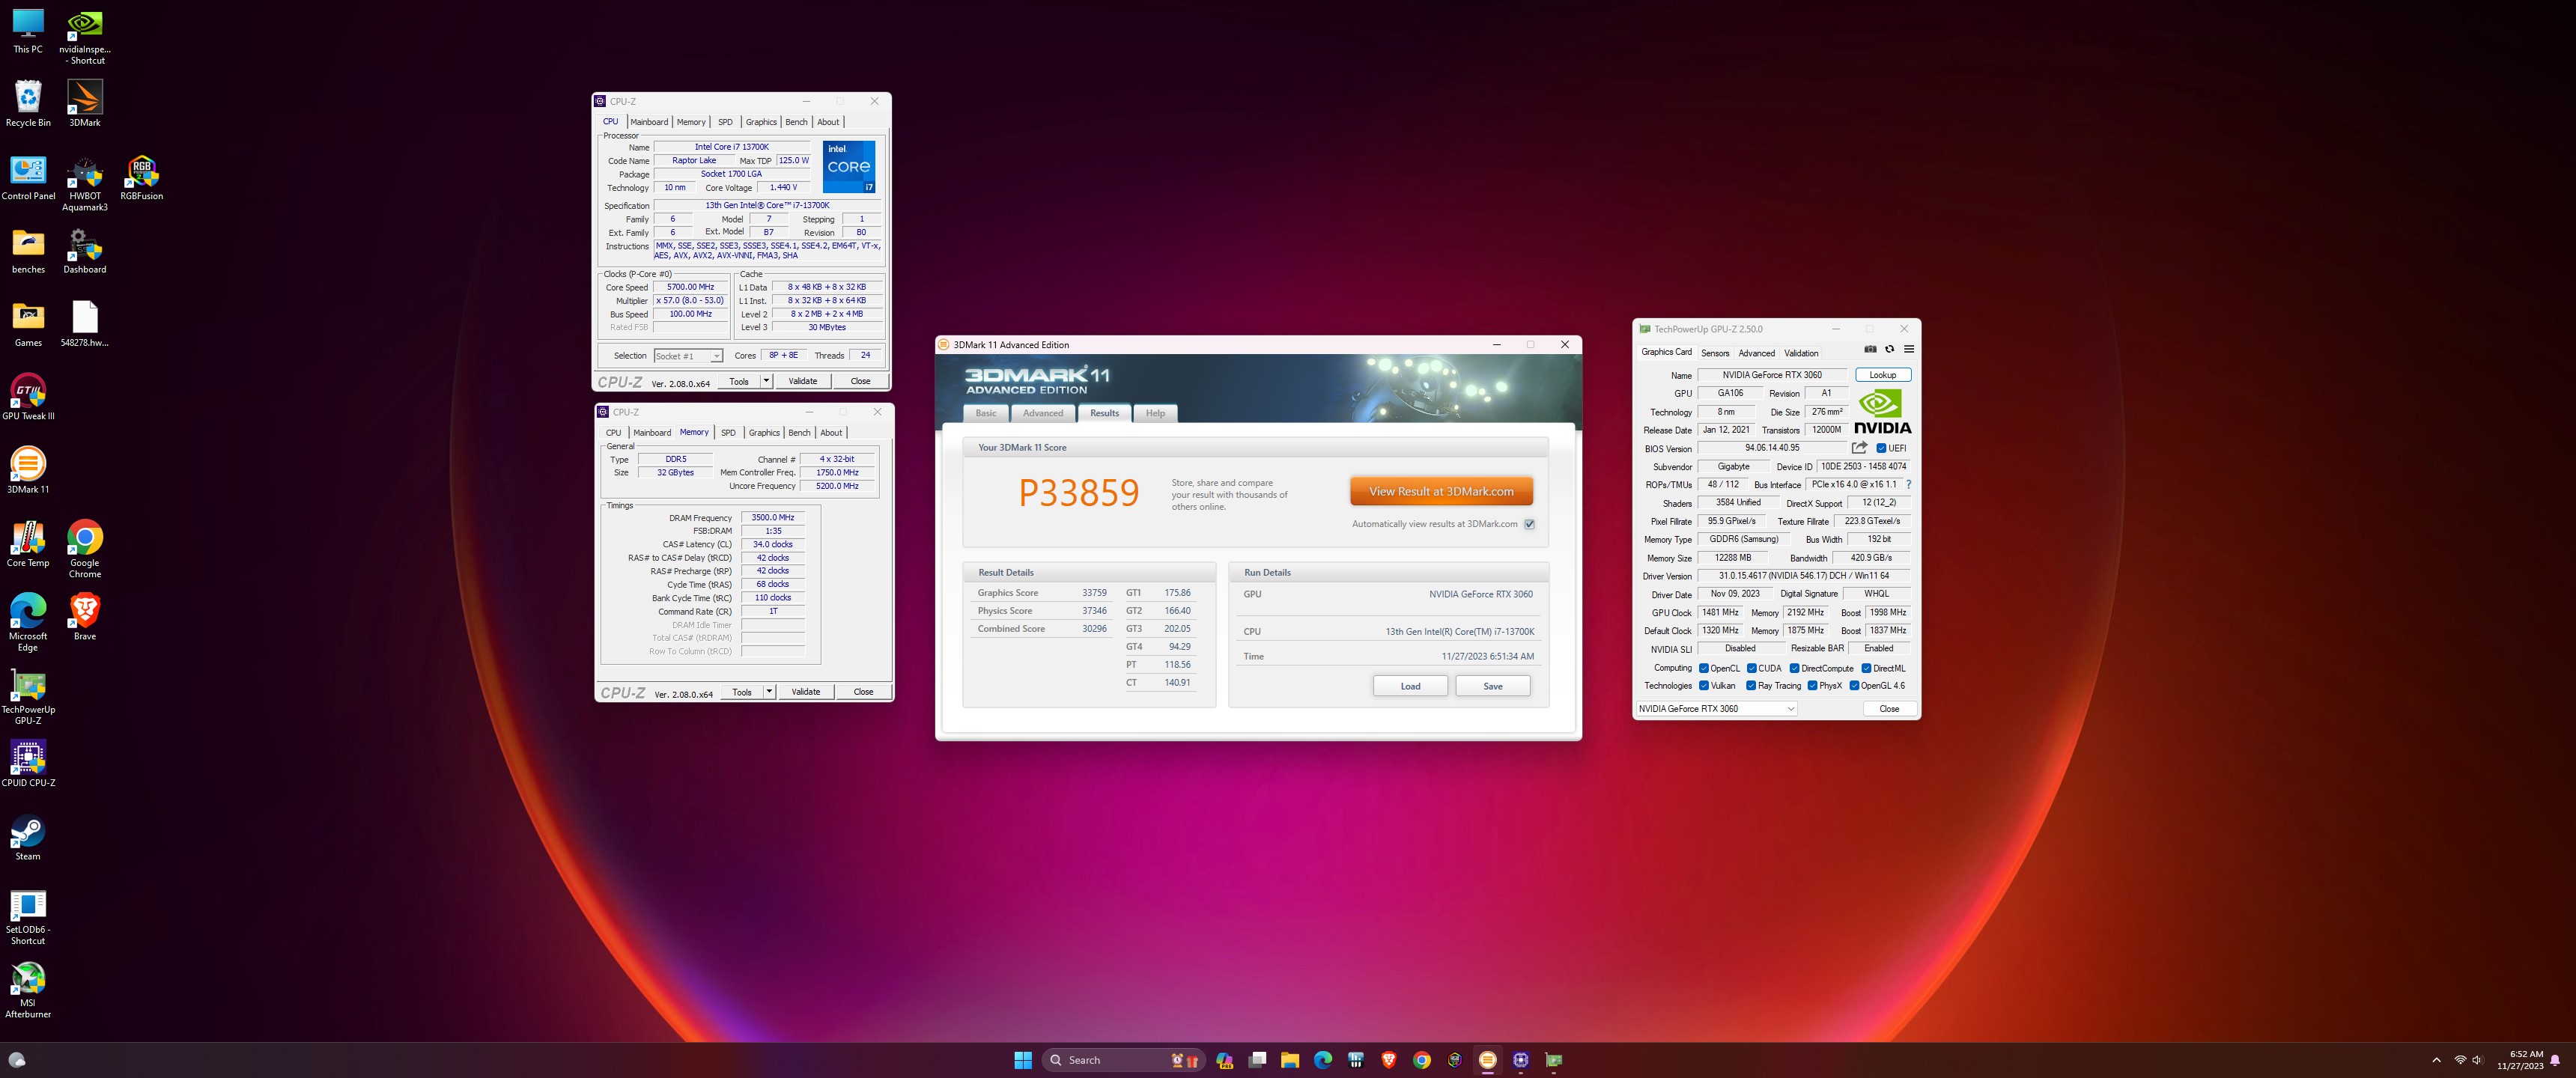
Task: Open the Basic tab in 3DMark 11
Action: click(986, 413)
